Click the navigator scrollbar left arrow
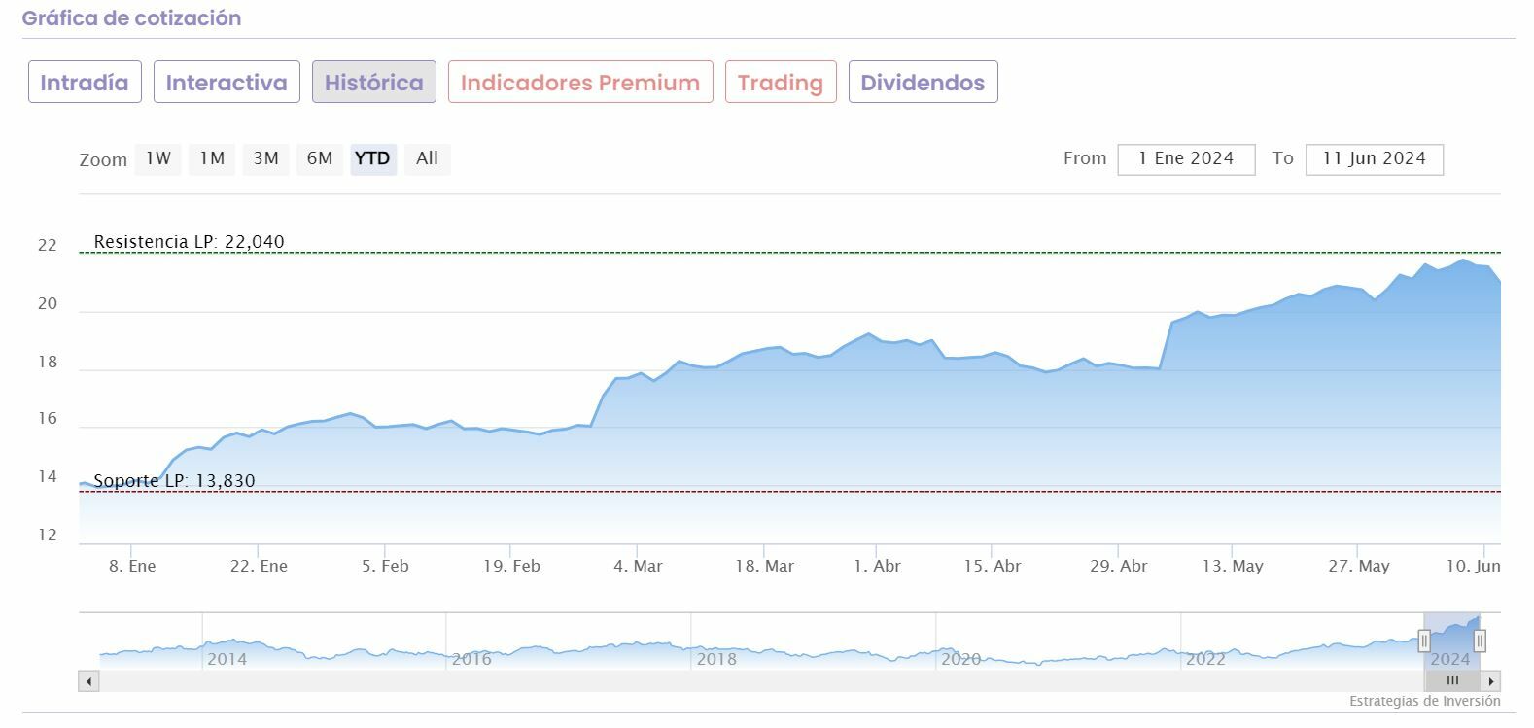This screenshot has height=728, width=1534. [x=89, y=681]
